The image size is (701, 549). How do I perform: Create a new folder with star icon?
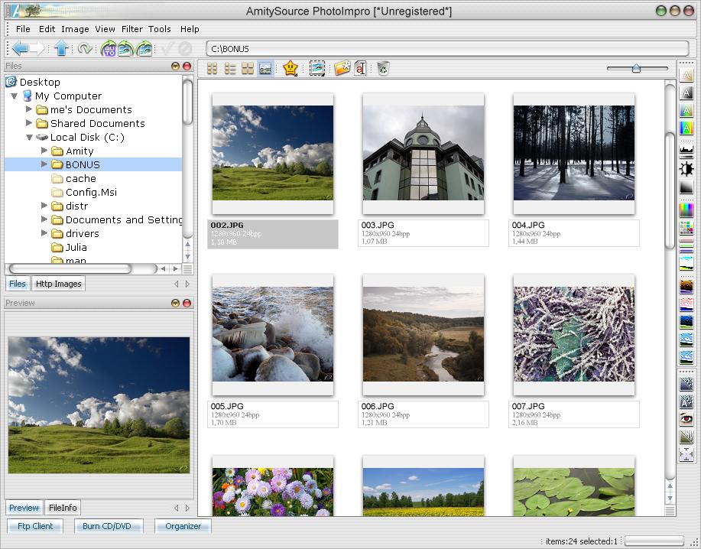click(342, 68)
